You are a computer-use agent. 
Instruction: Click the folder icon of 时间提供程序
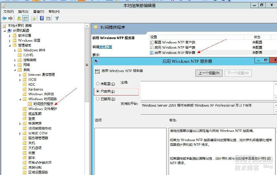[x=30, y=104]
